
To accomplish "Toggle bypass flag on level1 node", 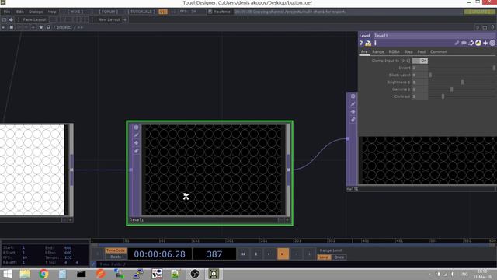I will click(137, 135).
